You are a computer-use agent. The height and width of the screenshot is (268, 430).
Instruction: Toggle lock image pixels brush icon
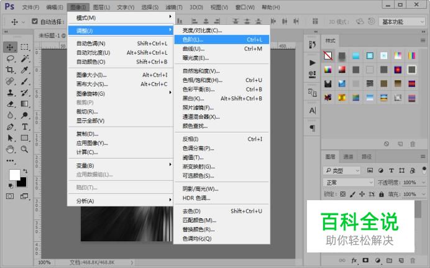[x=353, y=194]
